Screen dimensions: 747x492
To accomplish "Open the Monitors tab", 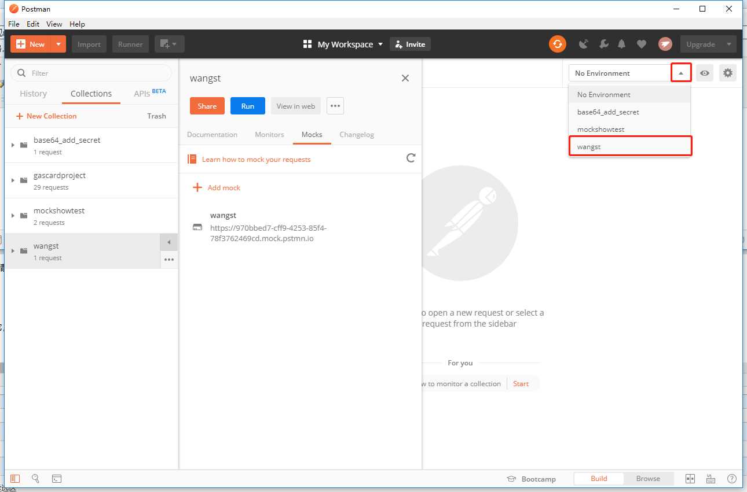I will (x=269, y=135).
